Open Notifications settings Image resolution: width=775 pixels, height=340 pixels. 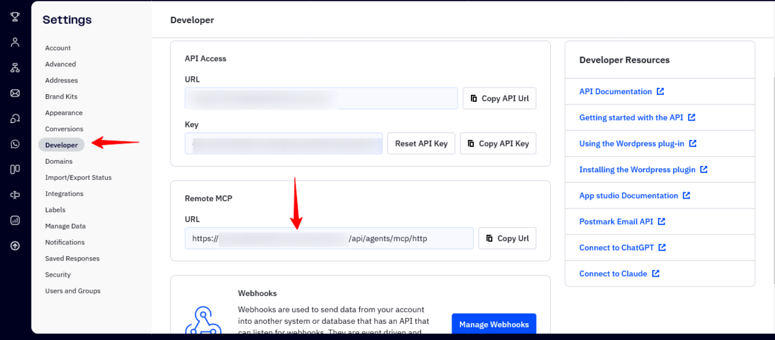[65, 243]
